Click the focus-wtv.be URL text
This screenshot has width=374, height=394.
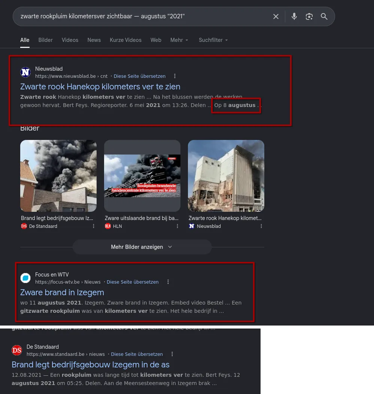(68, 282)
